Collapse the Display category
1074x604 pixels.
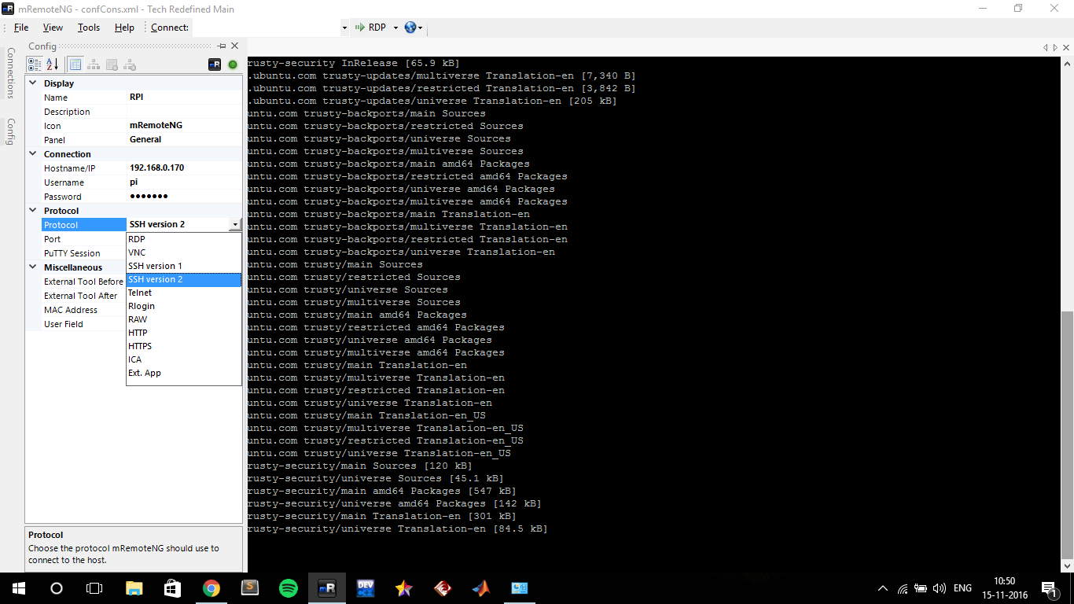33,83
